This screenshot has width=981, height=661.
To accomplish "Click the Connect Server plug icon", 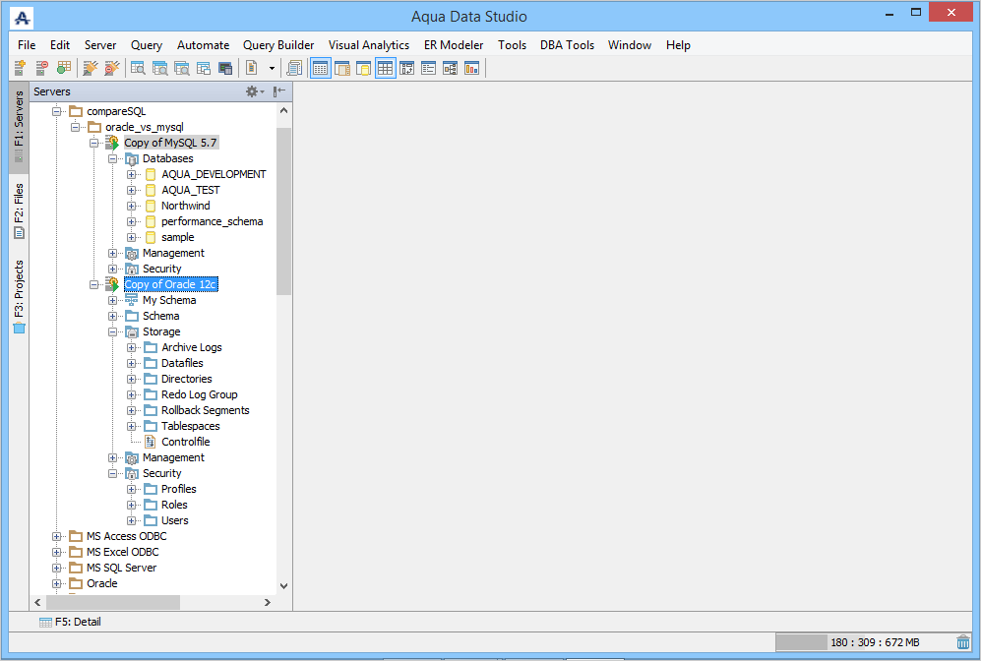I will [x=91, y=68].
